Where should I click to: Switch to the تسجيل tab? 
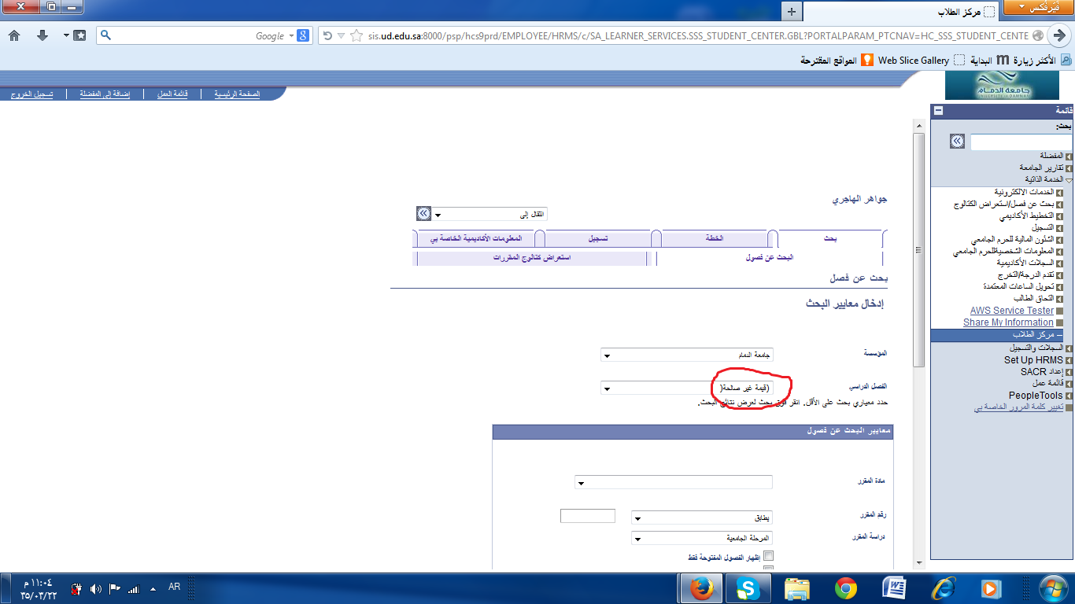click(x=598, y=238)
